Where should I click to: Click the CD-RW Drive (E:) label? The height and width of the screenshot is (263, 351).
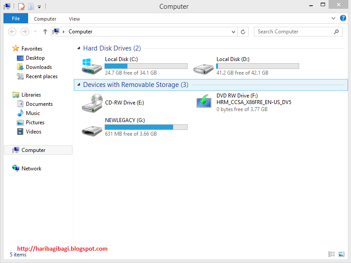click(124, 103)
